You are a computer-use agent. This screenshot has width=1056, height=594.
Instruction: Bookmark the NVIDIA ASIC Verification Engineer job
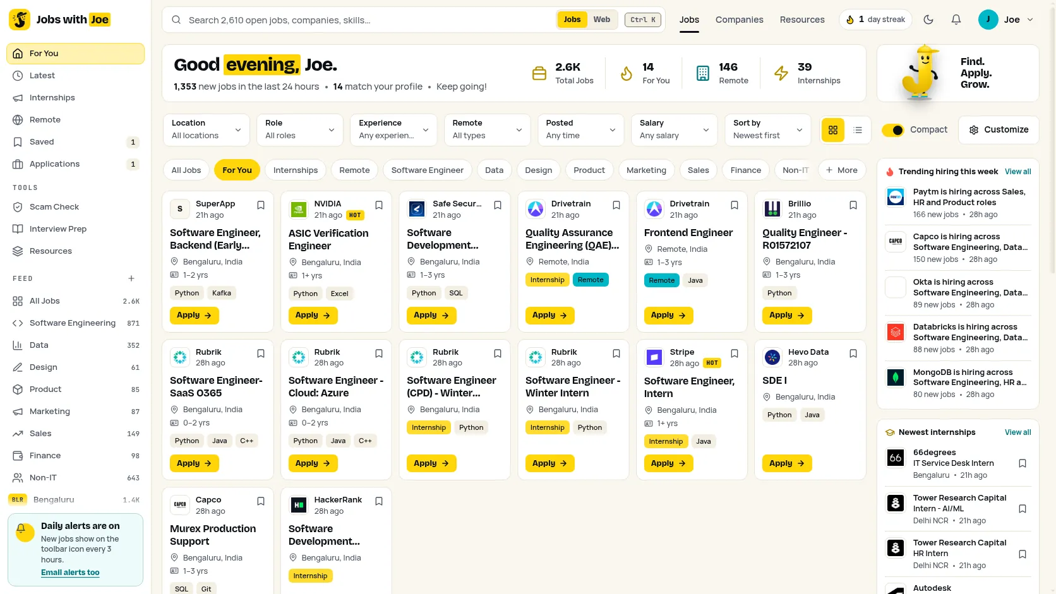point(379,205)
